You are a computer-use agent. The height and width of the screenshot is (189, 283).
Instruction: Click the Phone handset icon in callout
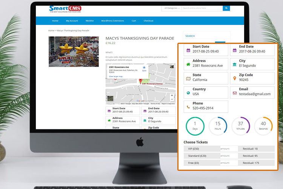coord(188,107)
